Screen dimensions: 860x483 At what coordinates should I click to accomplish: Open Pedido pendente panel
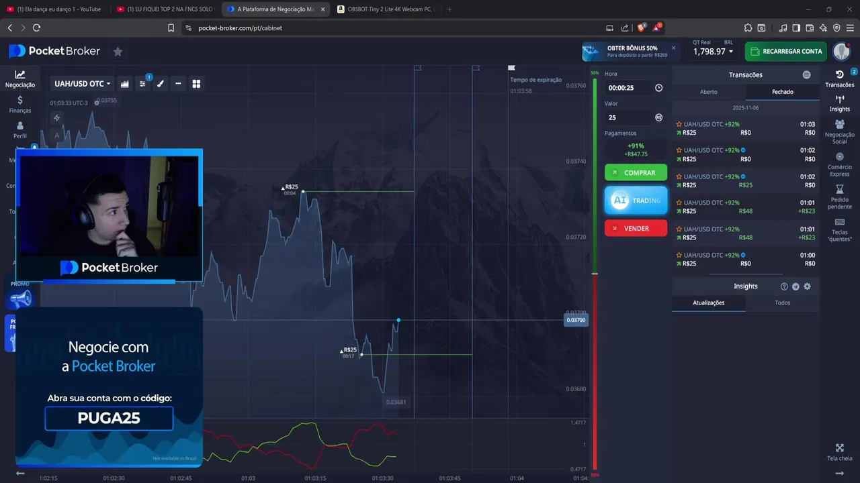pyautogui.click(x=839, y=198)
